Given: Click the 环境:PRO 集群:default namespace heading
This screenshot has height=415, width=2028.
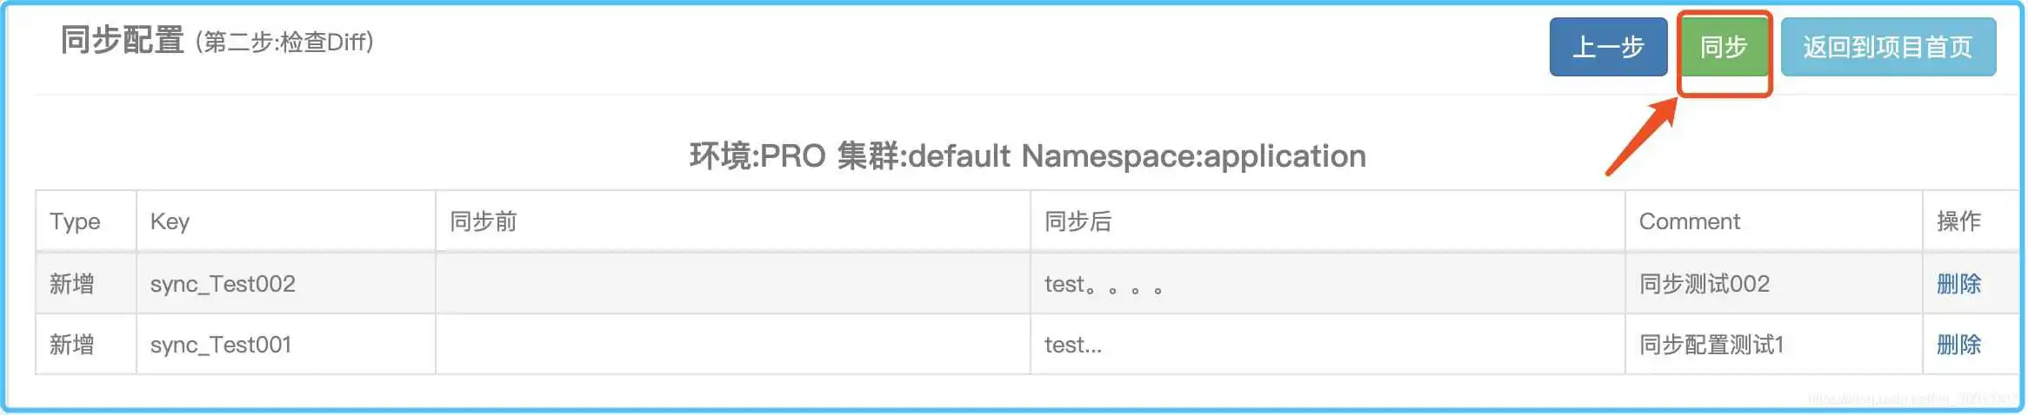Looking at the screenshot, I should (x=1027, y=156).
